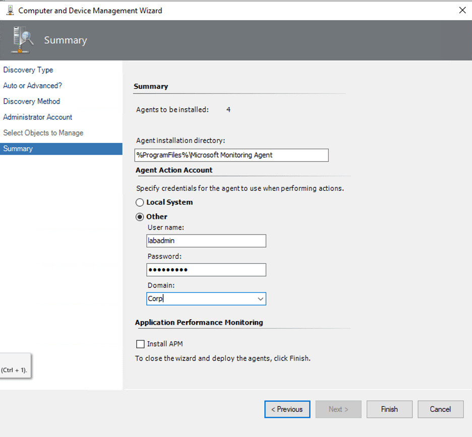Open the Administrator Account step
Image resolution: width=472 pixels, height=437 pixels.
[38, 117]
